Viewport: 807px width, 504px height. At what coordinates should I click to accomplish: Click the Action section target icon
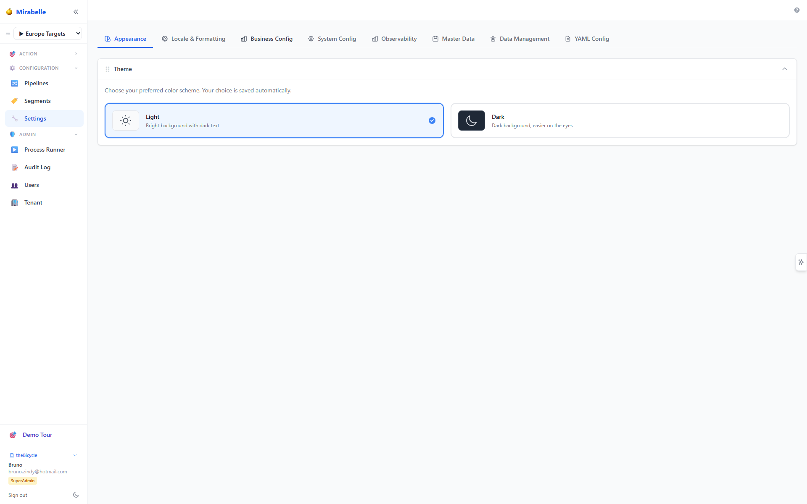point(12,54)
